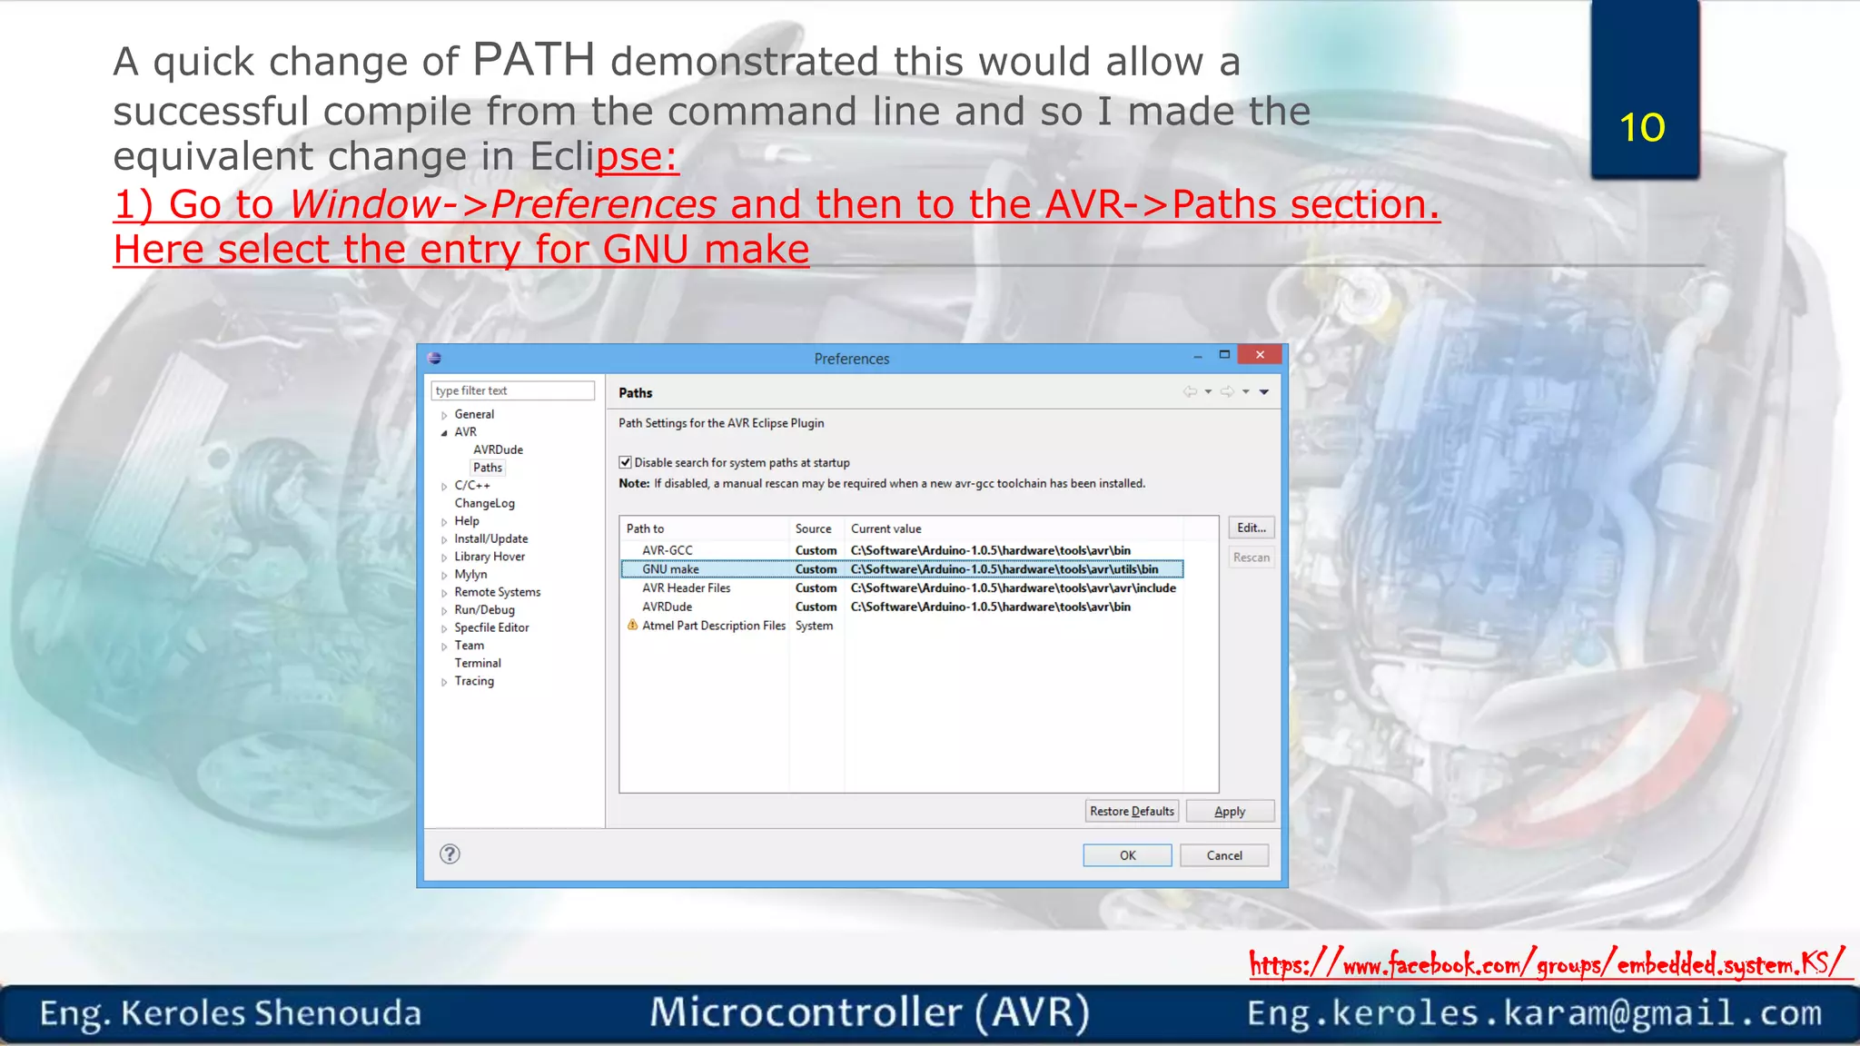Select Paths item in preferences tree

click(488, 468)
